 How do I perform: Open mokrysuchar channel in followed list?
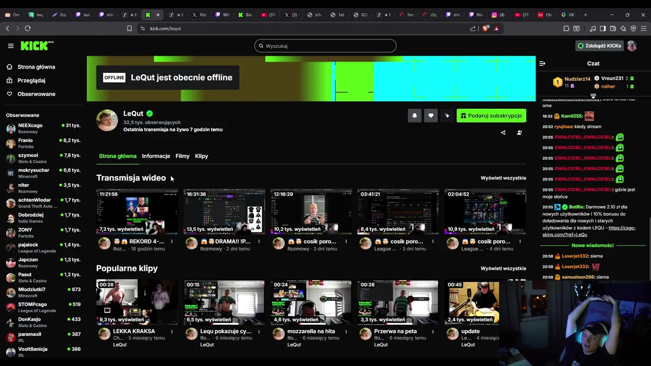pyautogui.click(x=43, y=173)
